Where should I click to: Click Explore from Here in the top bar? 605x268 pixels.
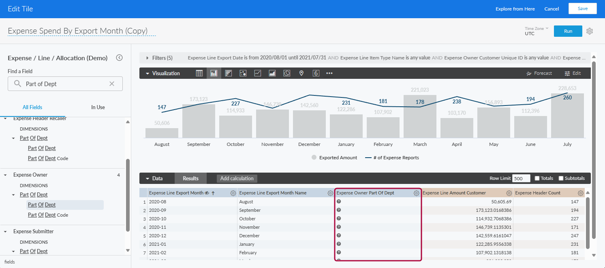coord(515,8)
